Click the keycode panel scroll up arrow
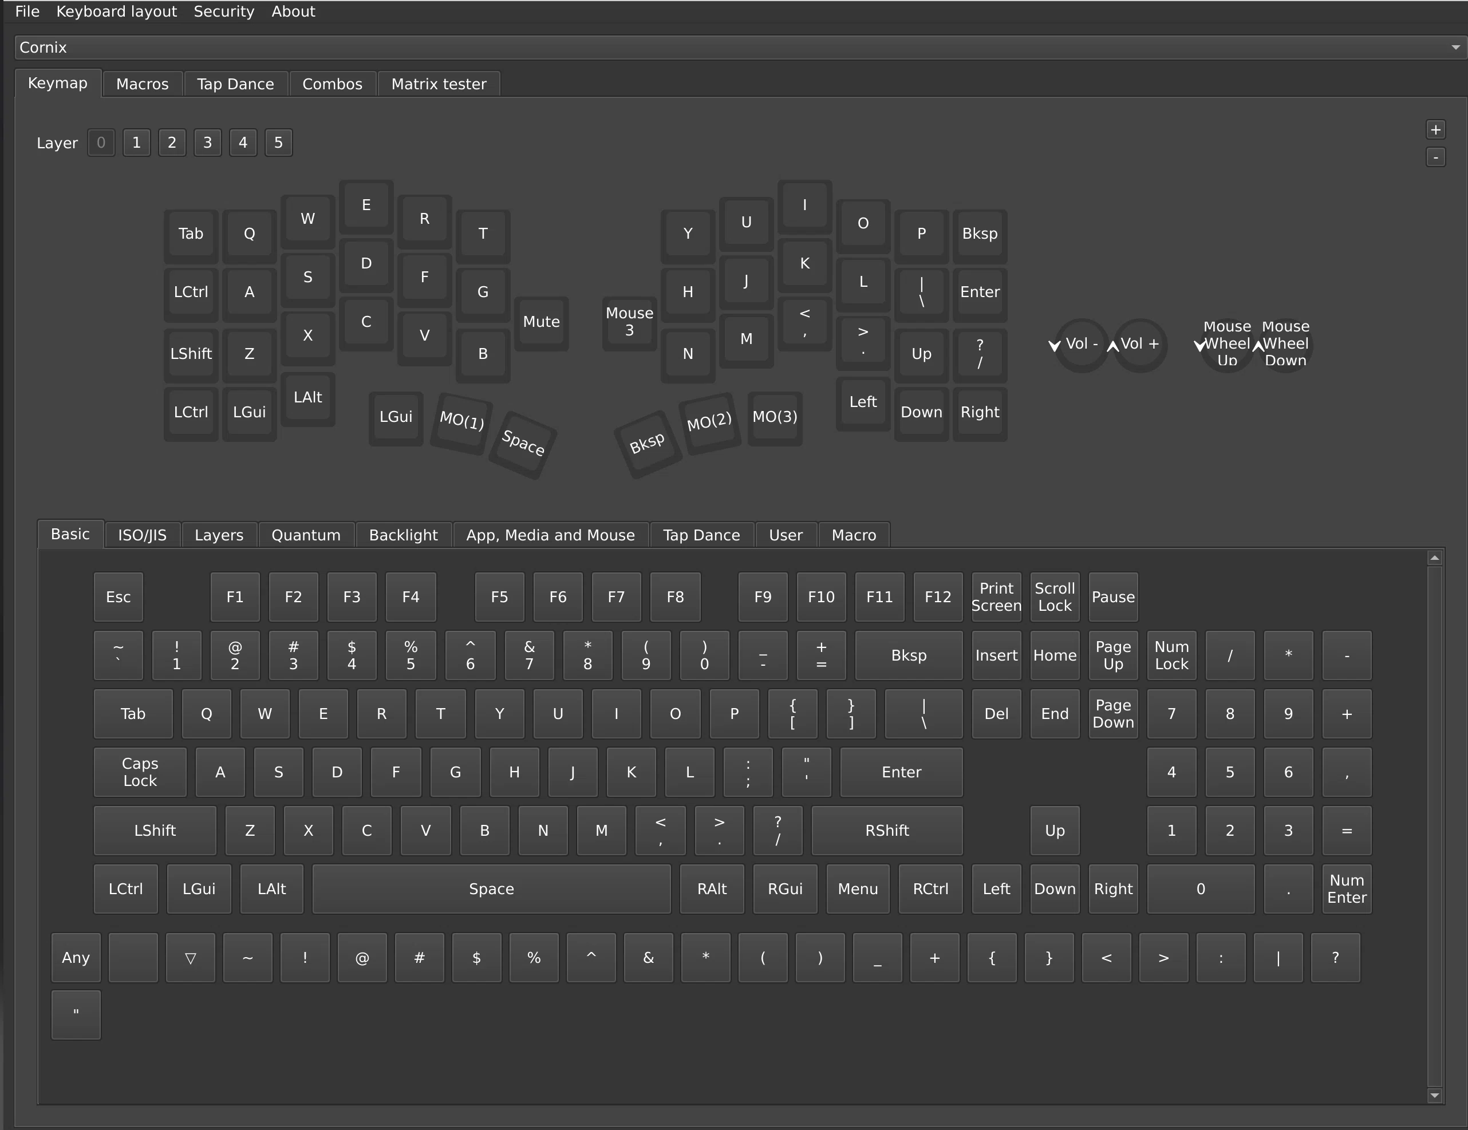The height and width of the screenshot is (1130, 1468). coord(1435,558)
